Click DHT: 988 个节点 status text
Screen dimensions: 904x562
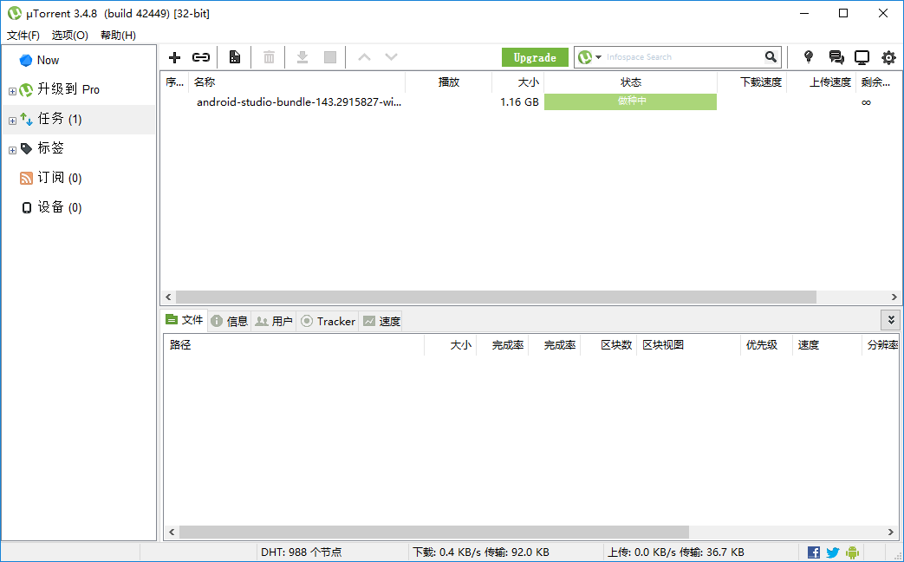coord(301,552)
